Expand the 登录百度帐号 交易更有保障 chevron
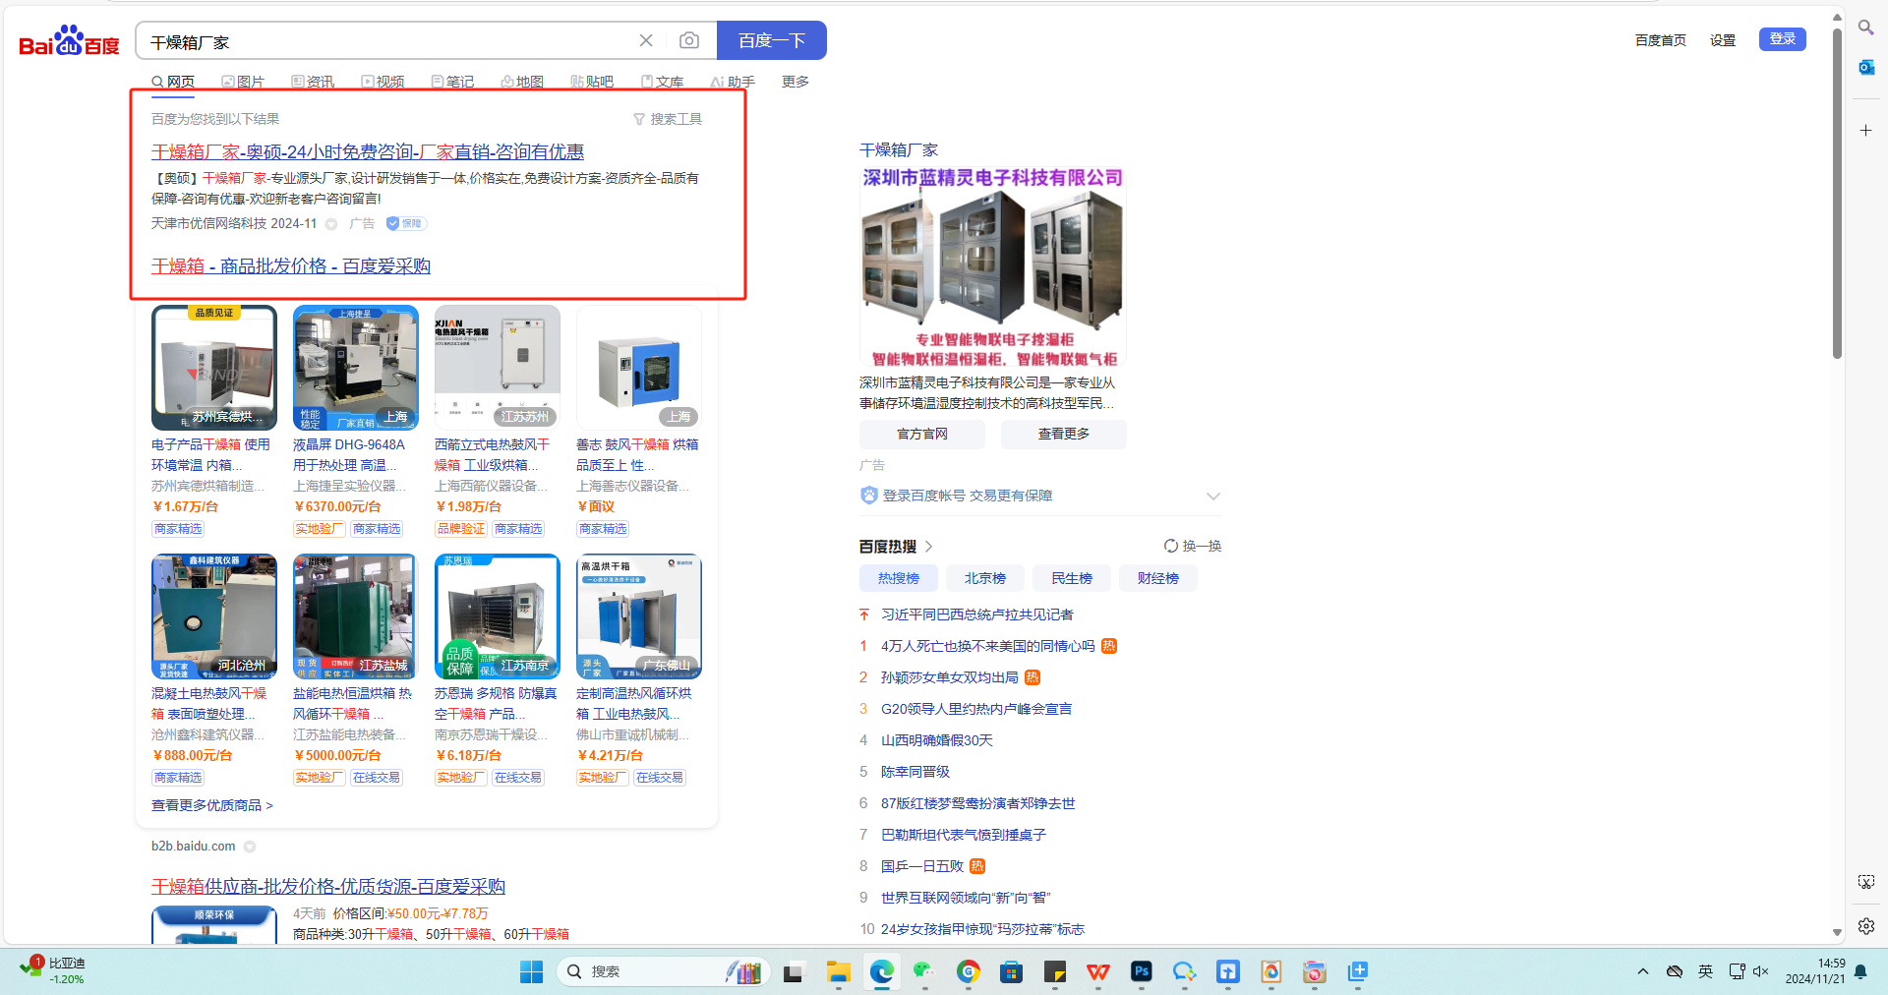The width and height of the screenshot is (1888, 995). (x=1212, y=496)
